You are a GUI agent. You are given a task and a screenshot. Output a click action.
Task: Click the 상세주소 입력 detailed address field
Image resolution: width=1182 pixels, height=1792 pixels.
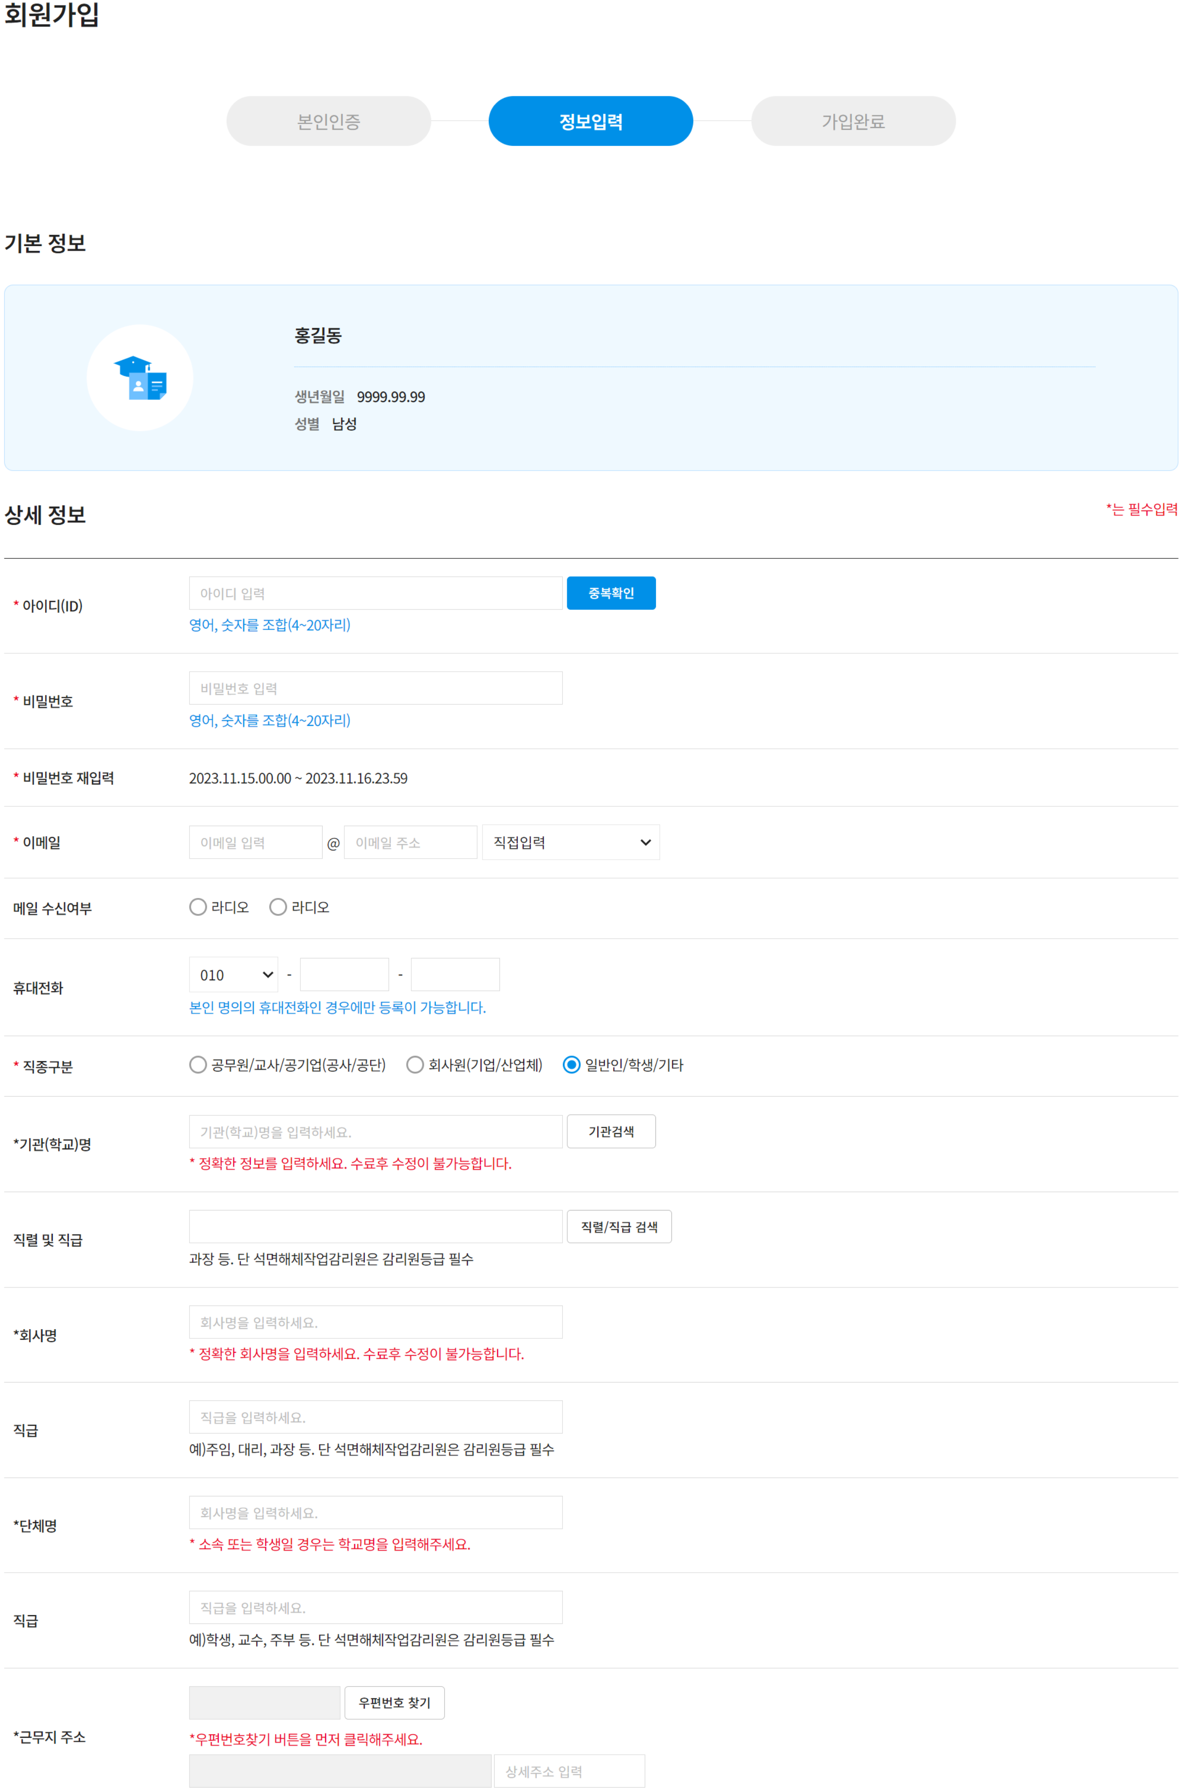point(569,1771)
